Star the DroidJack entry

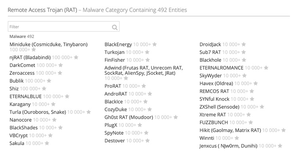pos(244,44)
